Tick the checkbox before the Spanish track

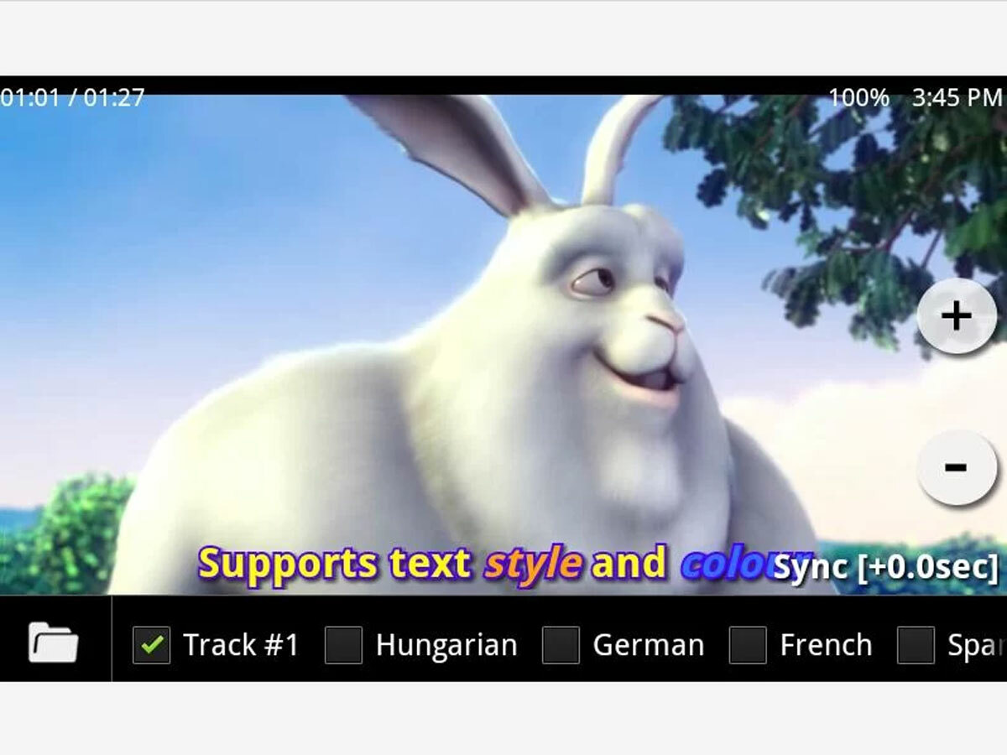[x=916, y=644]
